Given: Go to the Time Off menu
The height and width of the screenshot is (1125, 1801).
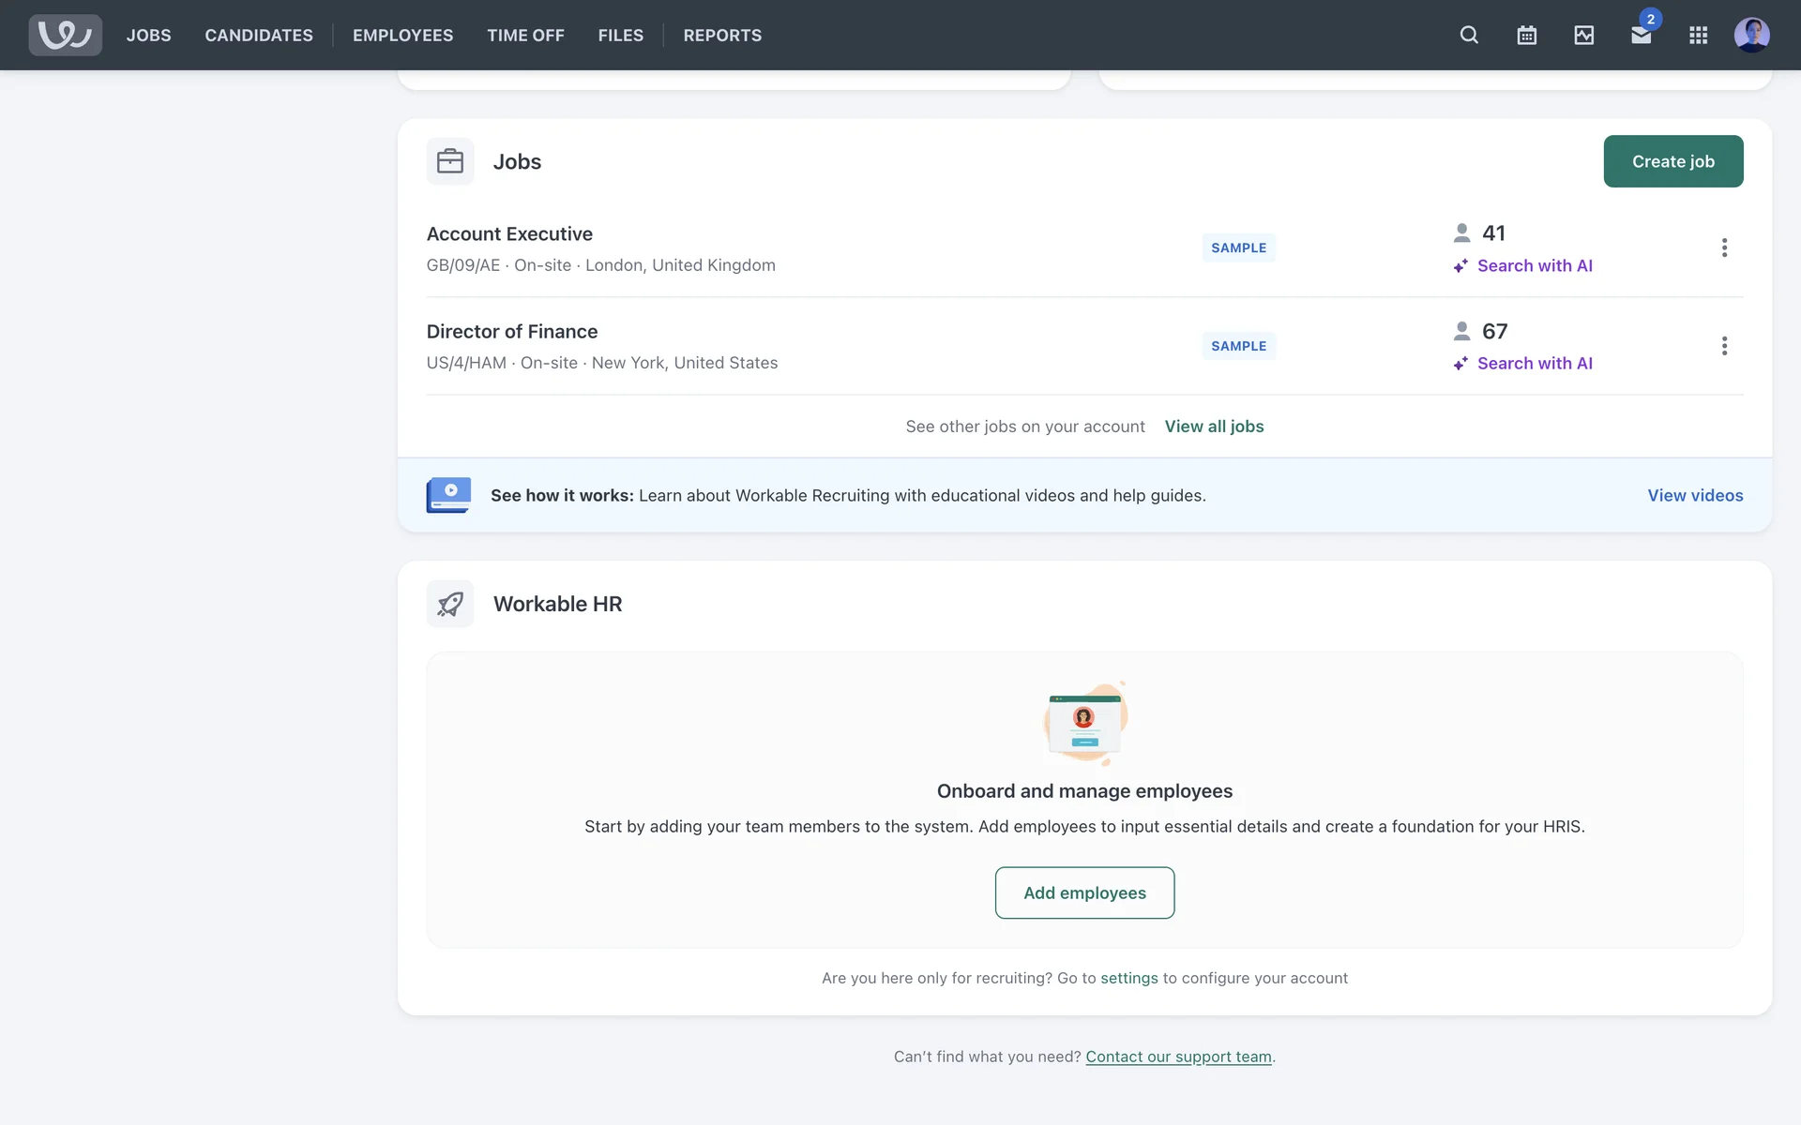Looking at the screenshot, I should pyautogui.click(x=525, y=36).
